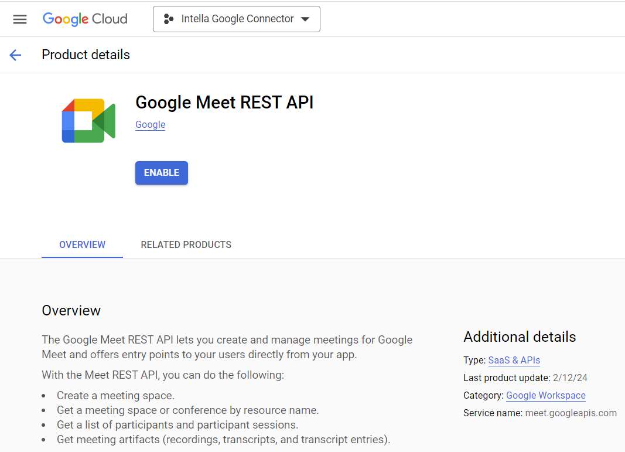Open the Google Workspace category link
This screenshot has height=452, width=625.
(x=546, y=395)
